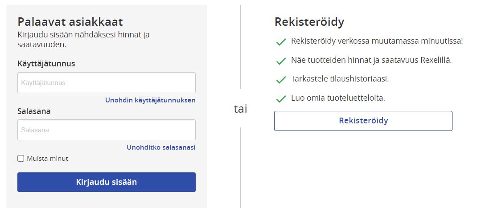
Task: Click the checkmark next to "Luo omia tuoteluetteloita"
Action: pos(281,98)
